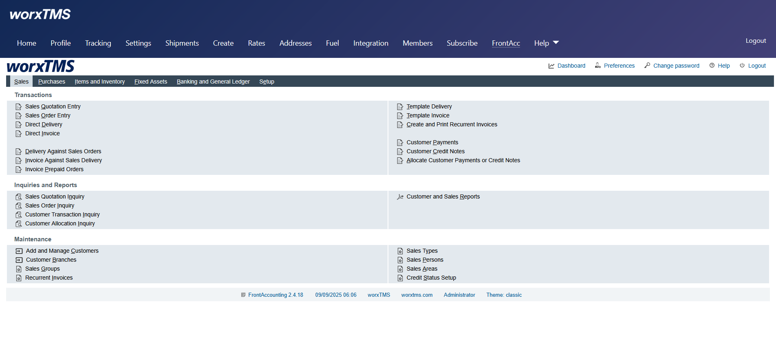Open FrontAcc in the top navigation bar
Screen dimensions: 776x364
click(506, 43)
